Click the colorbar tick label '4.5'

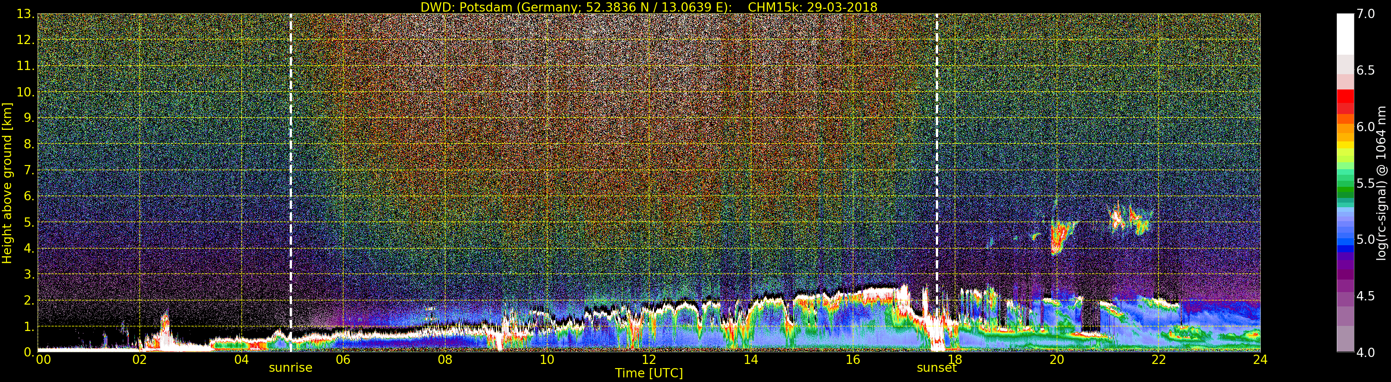coord(1366,296)
